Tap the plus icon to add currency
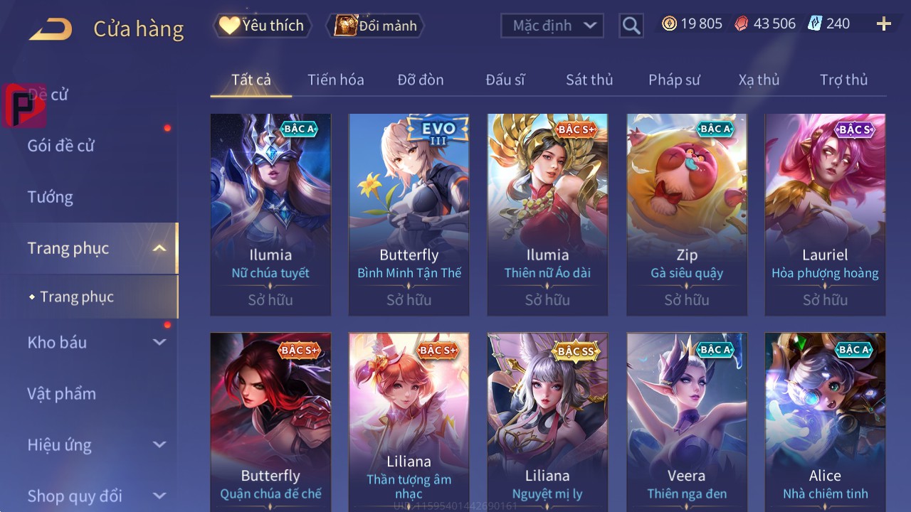Image resolution: width=911 pixels, height=512 pixels. (883, 24)
